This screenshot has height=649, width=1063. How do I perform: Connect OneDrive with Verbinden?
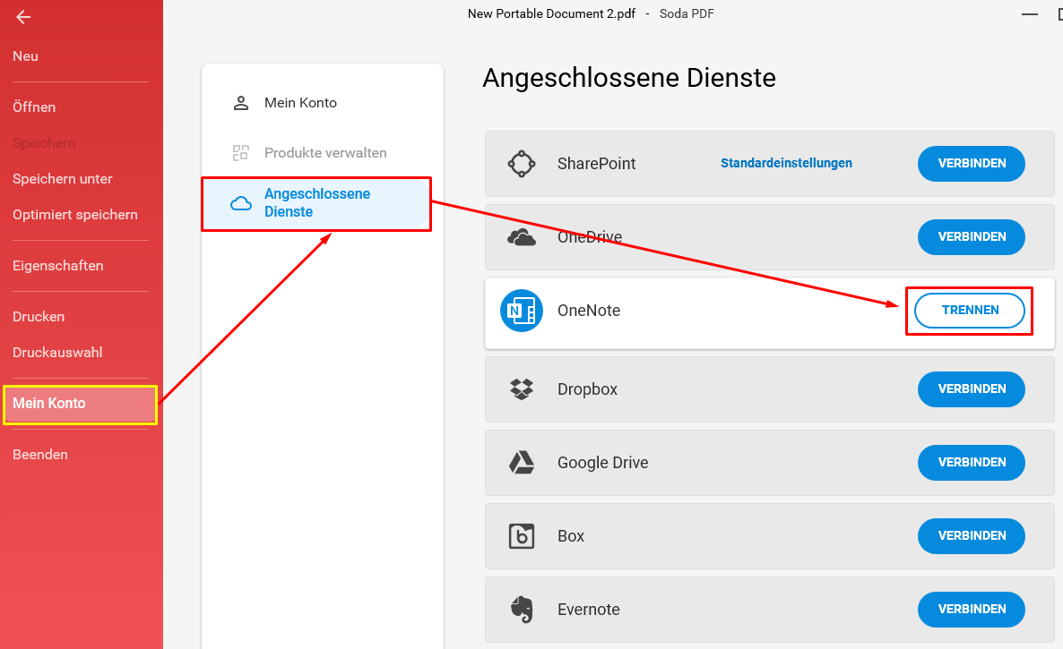(972, 237)
